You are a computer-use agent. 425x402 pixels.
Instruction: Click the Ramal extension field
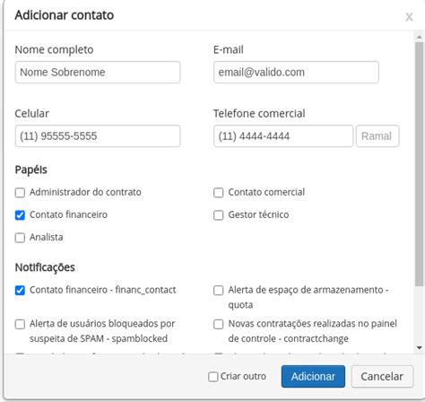tap(377, 136)
